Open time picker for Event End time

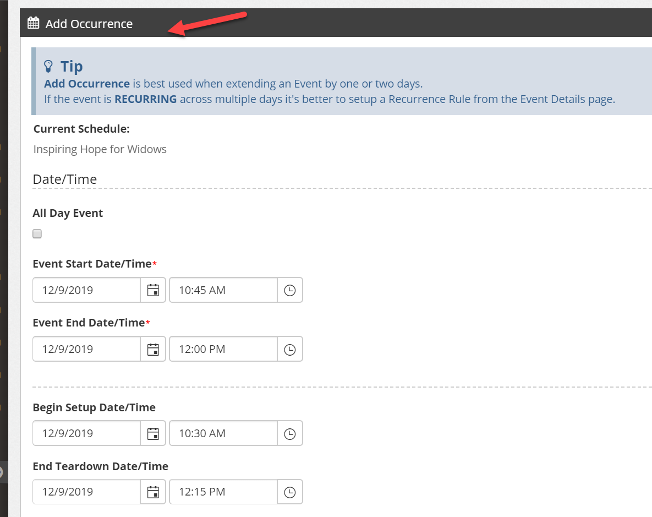click(x=290, y=349)
